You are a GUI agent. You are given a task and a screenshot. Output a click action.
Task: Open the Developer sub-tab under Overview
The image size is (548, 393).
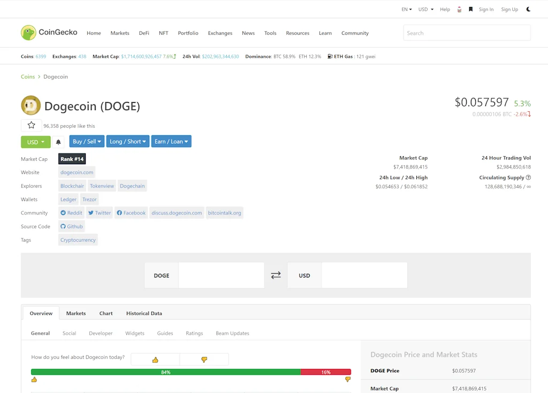(x=101, y=333)
